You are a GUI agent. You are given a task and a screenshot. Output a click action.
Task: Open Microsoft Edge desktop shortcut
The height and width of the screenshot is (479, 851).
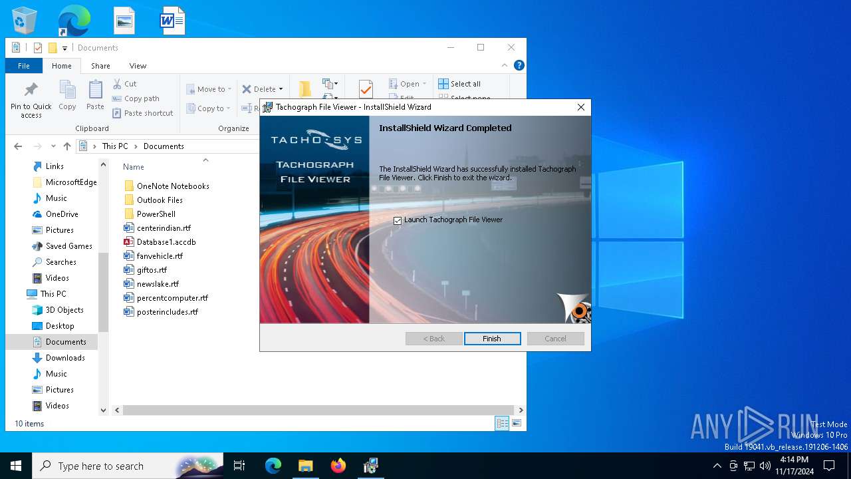click(74, 21)
